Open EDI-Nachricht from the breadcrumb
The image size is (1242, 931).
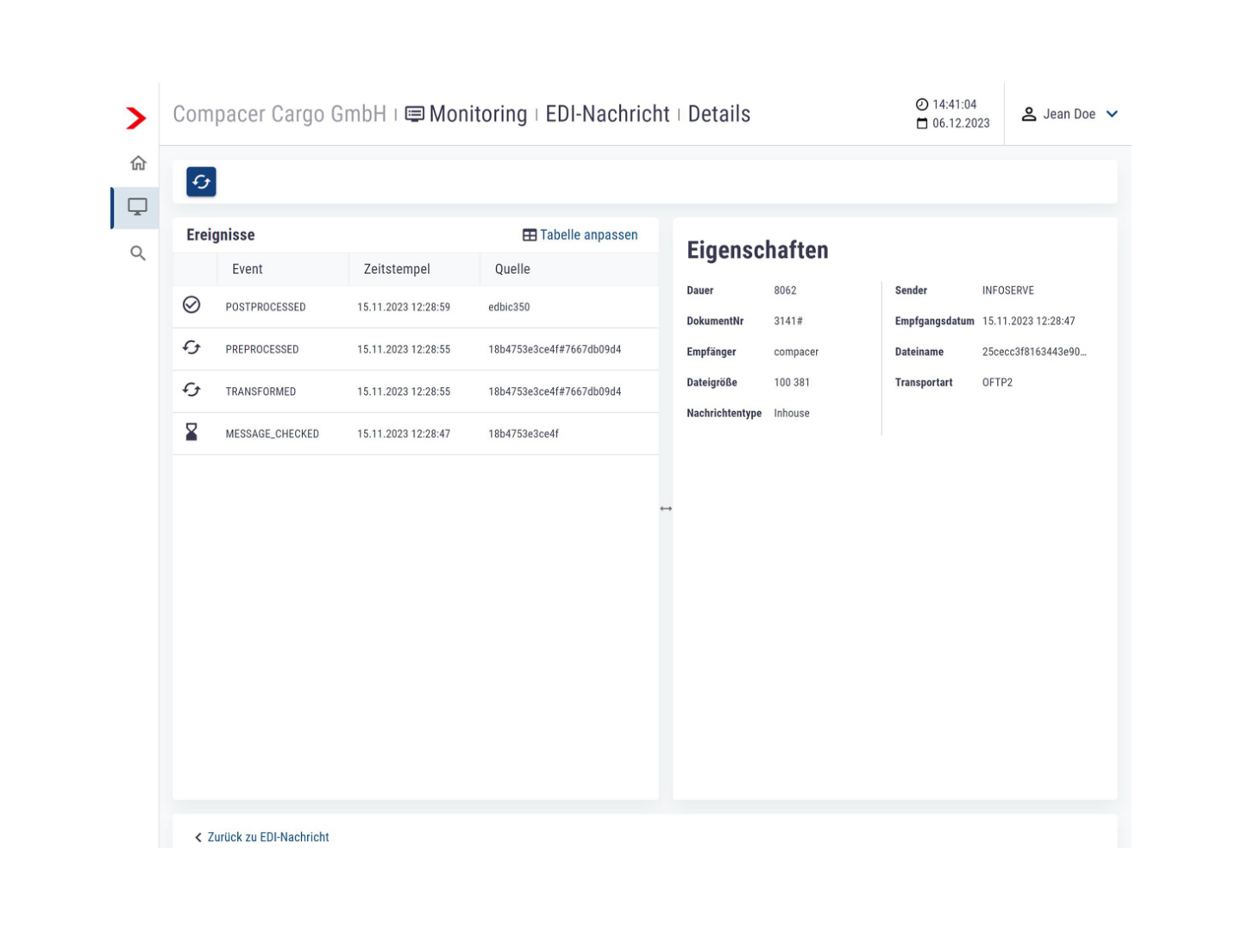pos(606,114)
